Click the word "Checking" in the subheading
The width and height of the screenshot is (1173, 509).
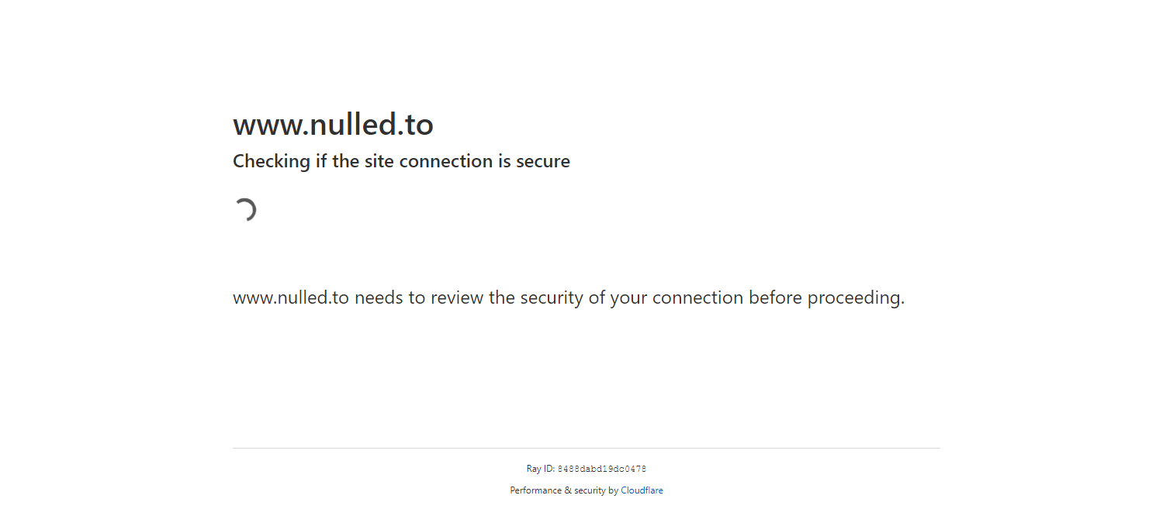point(271,162)
